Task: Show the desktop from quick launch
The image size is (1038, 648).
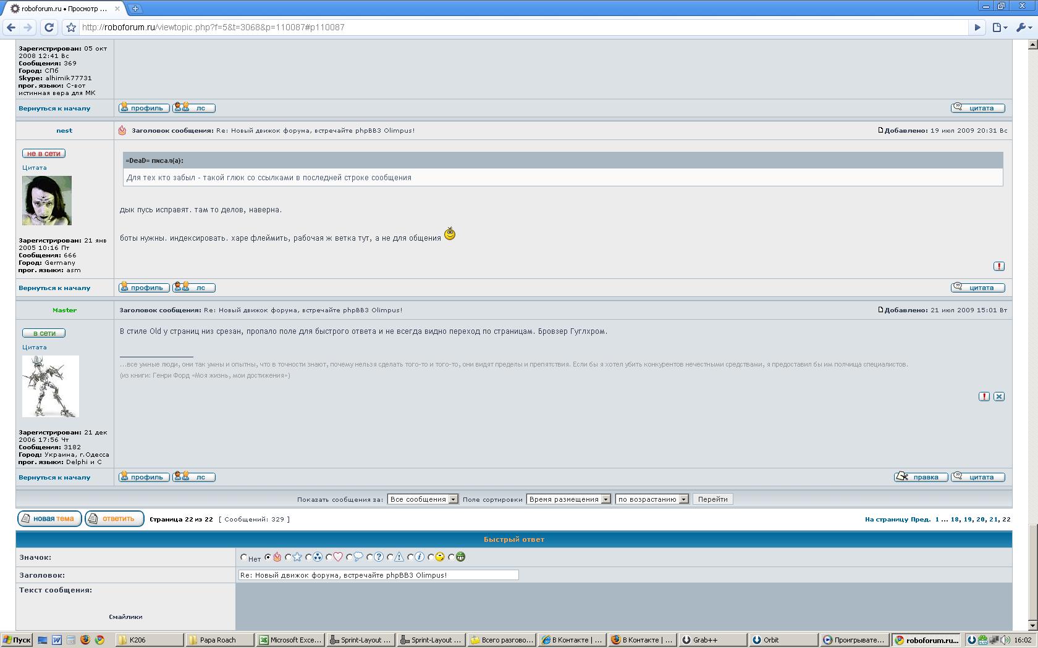Action: (x=43, y=640)
